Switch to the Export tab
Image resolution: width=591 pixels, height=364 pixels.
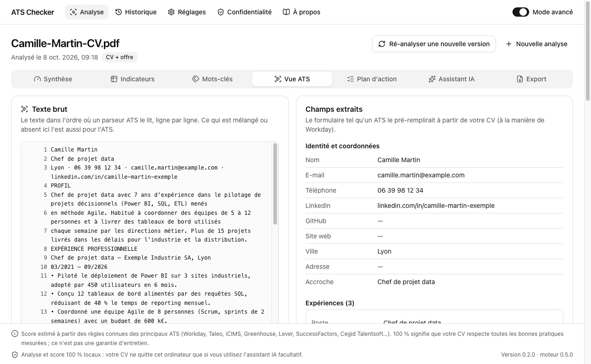pyautogui.click(x=531, y=79)
